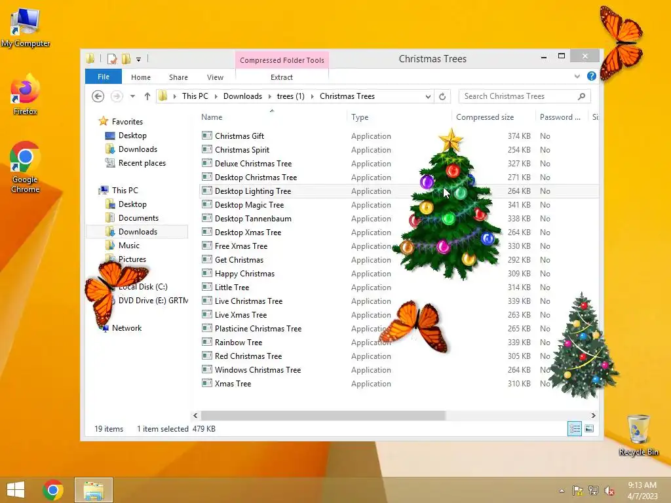Switch to the Home ribbon tab
The height and width of the screenshot is (503, 671).
click(x=141, y=77)
